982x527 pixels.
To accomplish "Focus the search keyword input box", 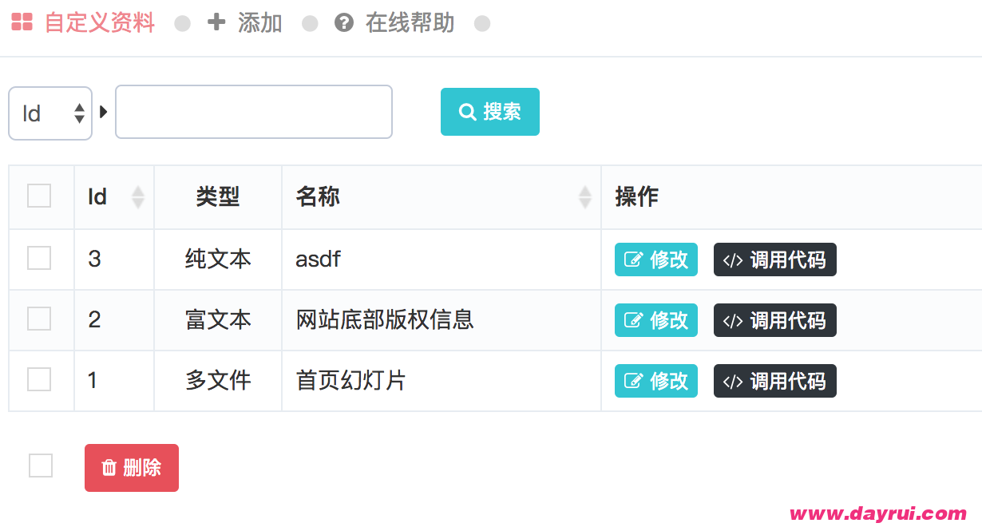I will tap(254, 112).
